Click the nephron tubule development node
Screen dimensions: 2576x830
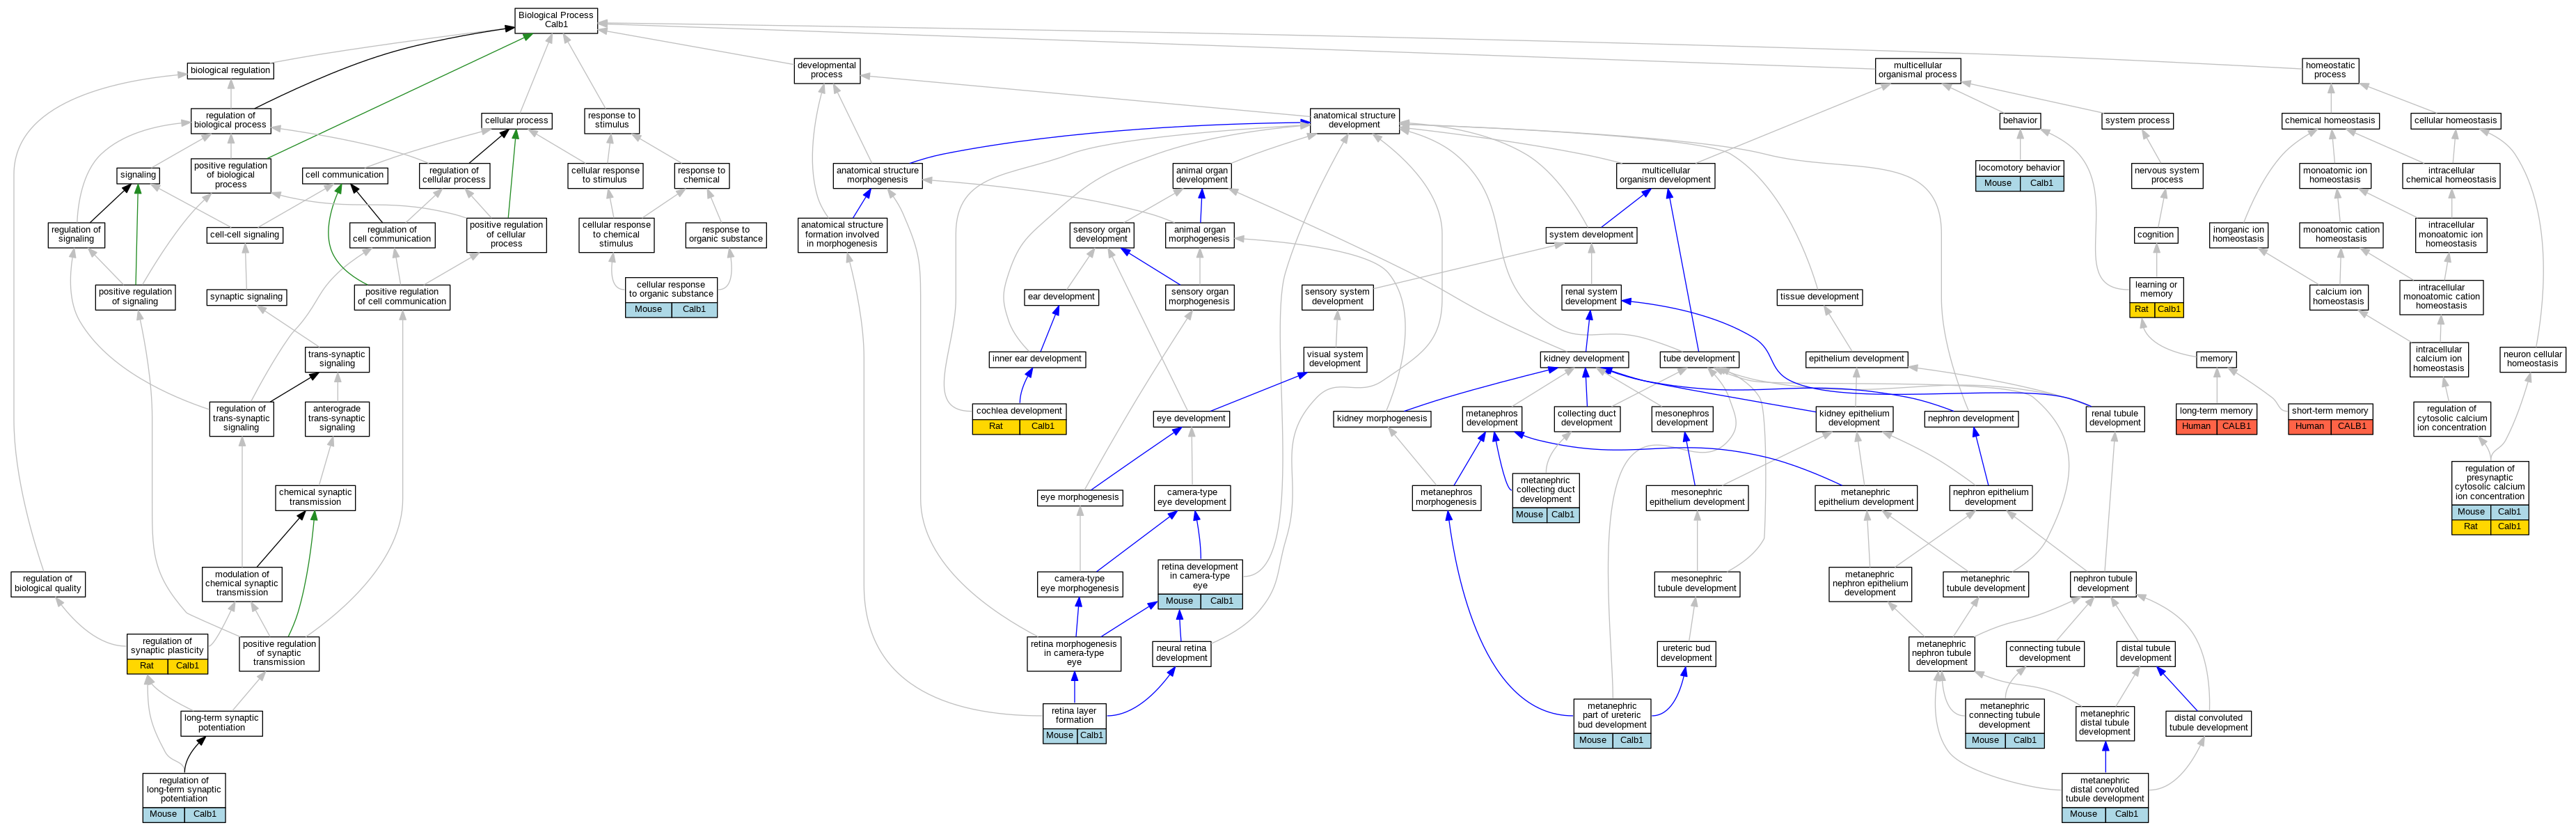2103,584
